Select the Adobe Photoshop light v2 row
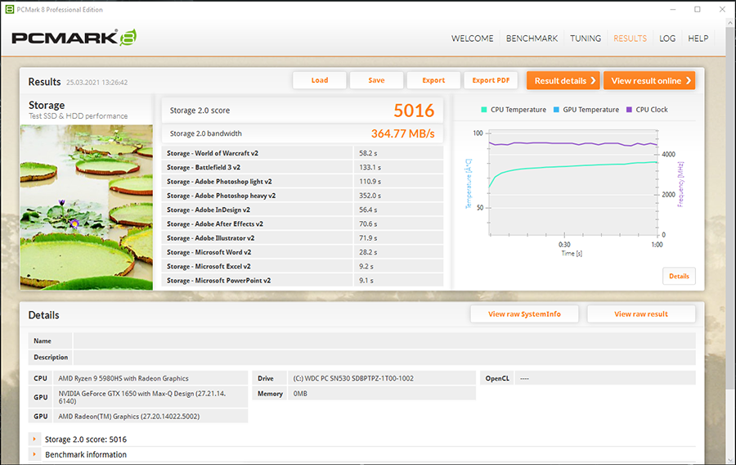This screenshot has width=736, height=465. (303, 181)
